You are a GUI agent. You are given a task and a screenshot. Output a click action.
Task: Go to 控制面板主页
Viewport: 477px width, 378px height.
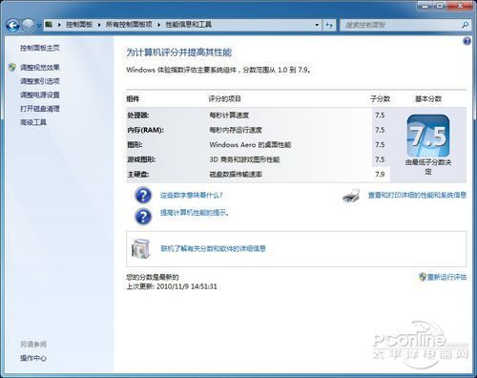point(40,48)
